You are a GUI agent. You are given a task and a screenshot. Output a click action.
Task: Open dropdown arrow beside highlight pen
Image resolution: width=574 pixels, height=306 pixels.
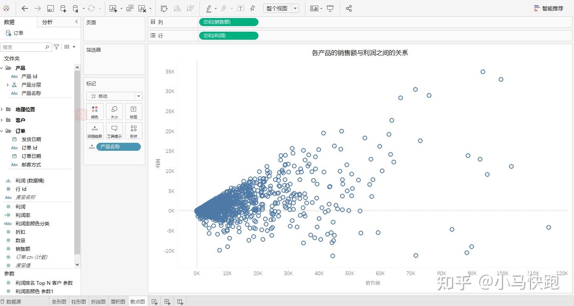click(x=216, y=8)
